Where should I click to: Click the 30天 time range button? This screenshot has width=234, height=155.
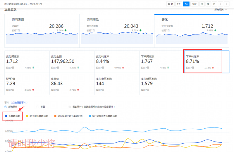194,4
